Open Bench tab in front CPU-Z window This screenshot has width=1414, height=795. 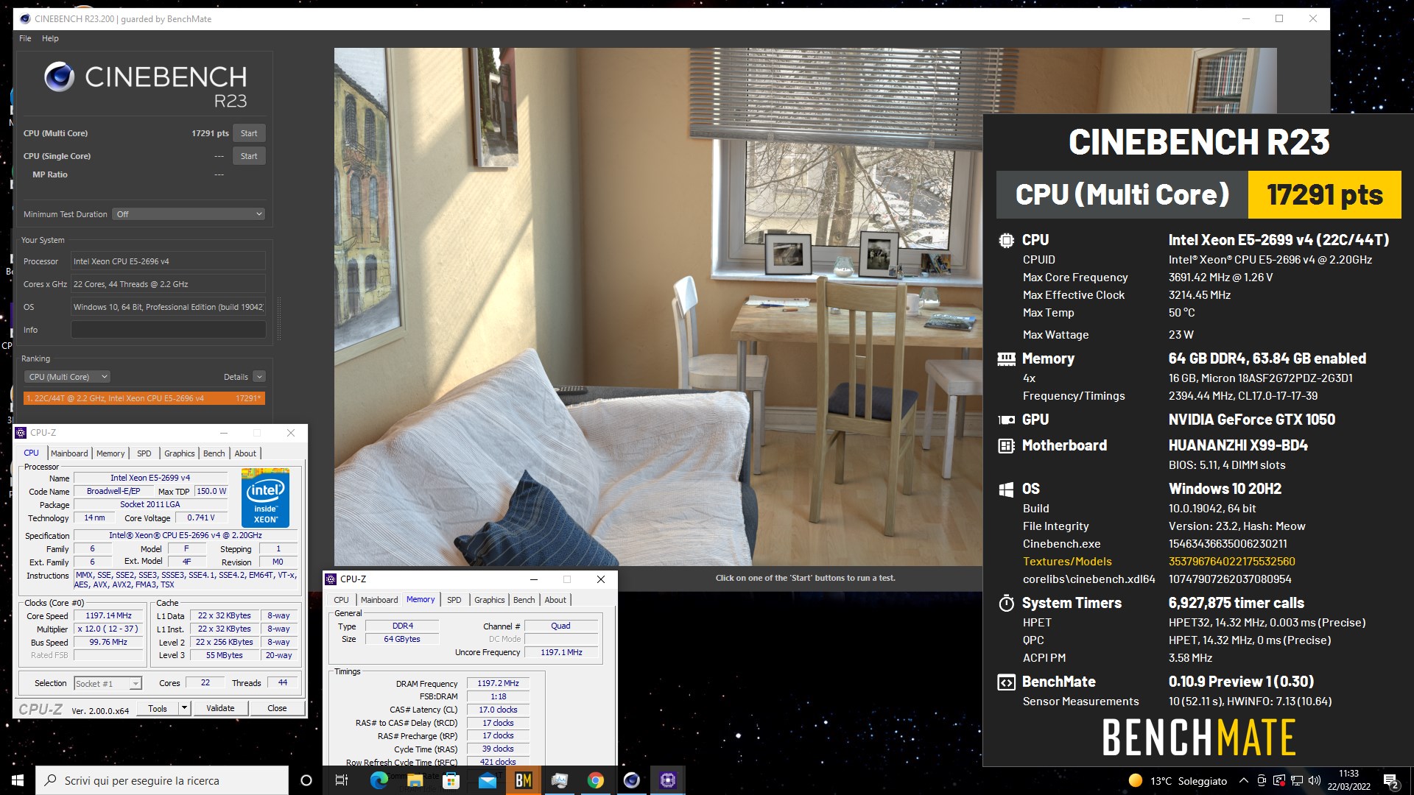524,600
